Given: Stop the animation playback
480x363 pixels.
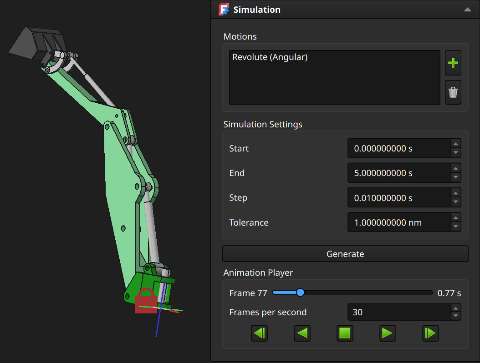Looking at the screenshot, I should point(345,333).
